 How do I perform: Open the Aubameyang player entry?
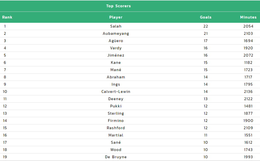[x=116, y=34]
